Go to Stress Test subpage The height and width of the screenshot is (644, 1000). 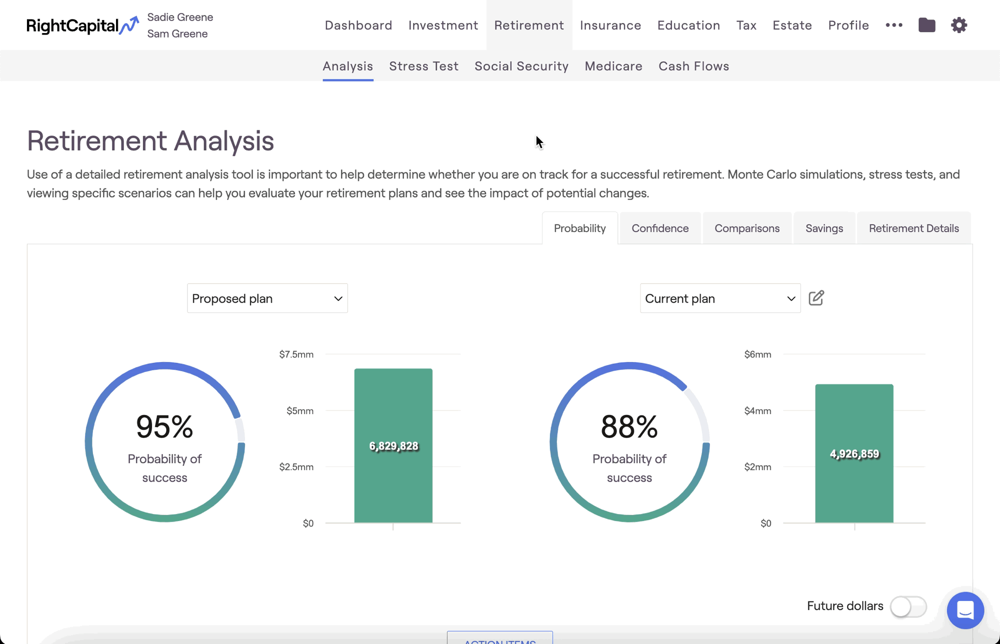tap(423, 66)
